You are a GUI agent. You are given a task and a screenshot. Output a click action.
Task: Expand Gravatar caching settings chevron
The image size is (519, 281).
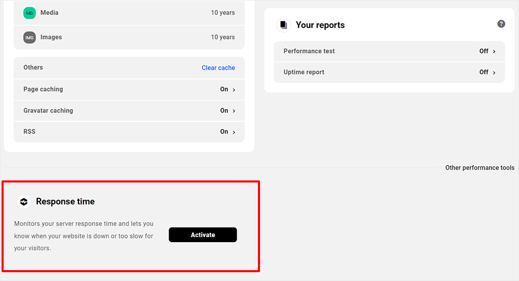coord(234,111)
